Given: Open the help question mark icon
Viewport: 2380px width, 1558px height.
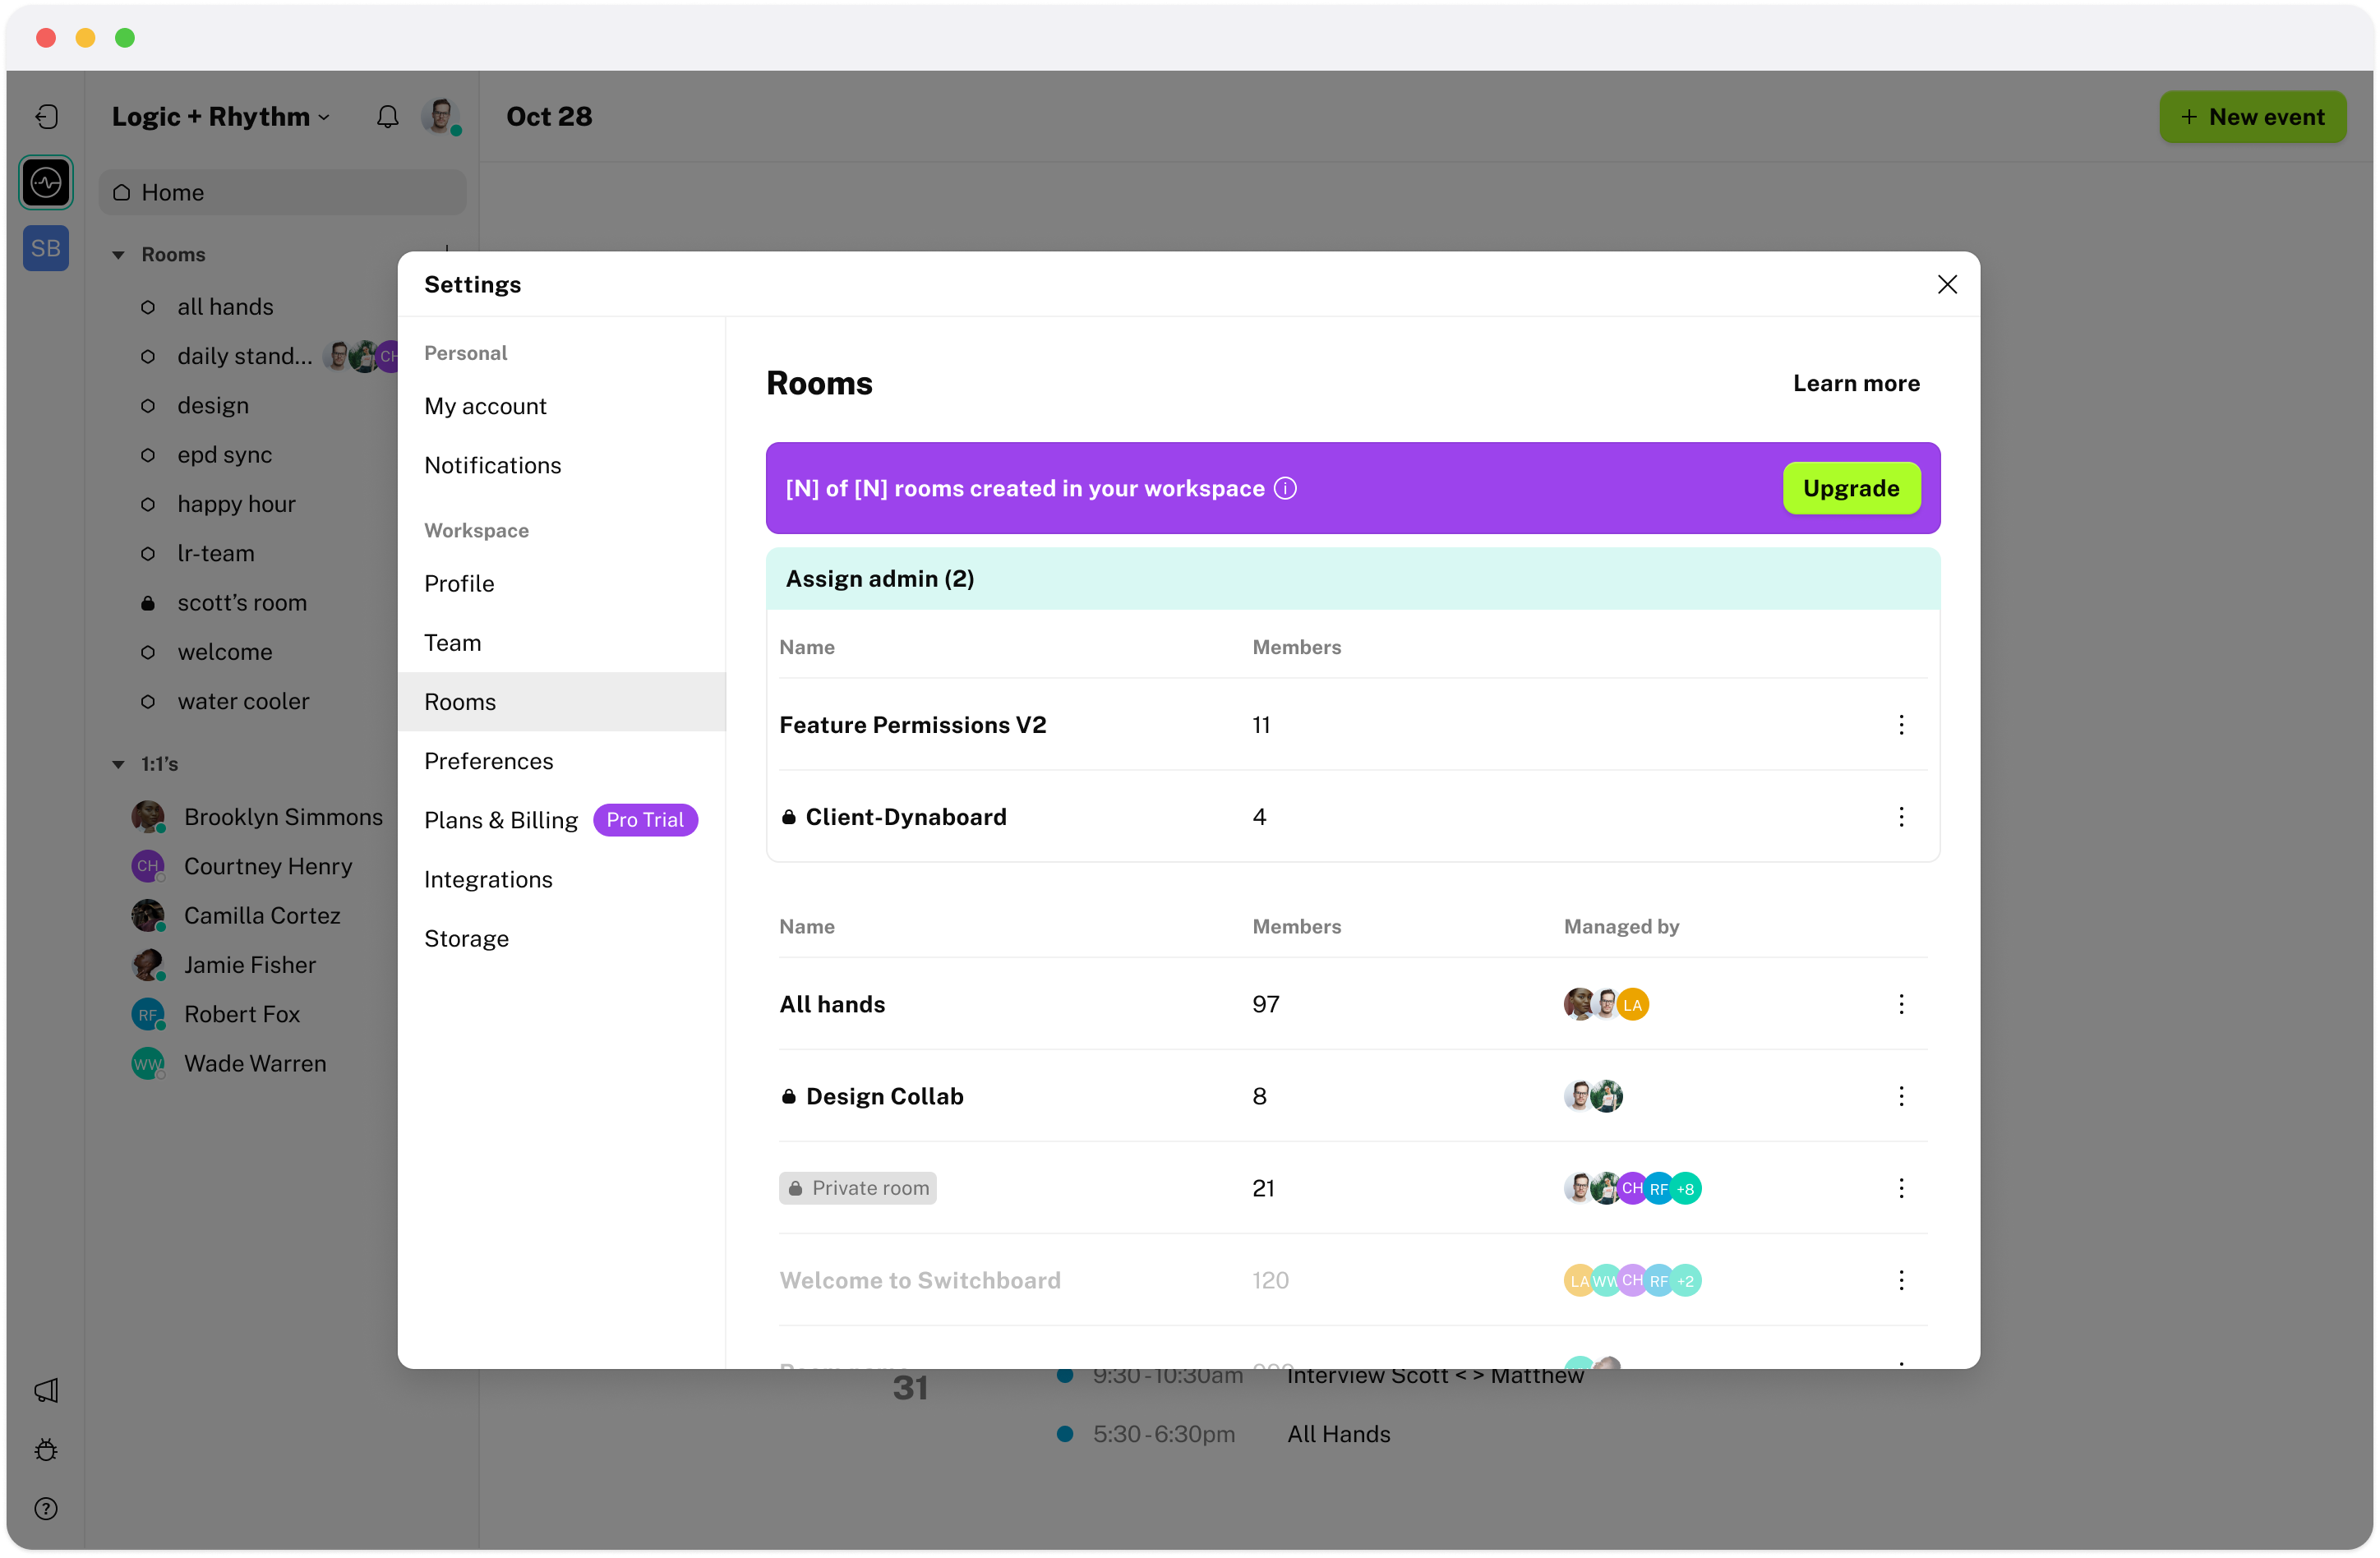Looking at the screenshot, I should pos(46,1508).
